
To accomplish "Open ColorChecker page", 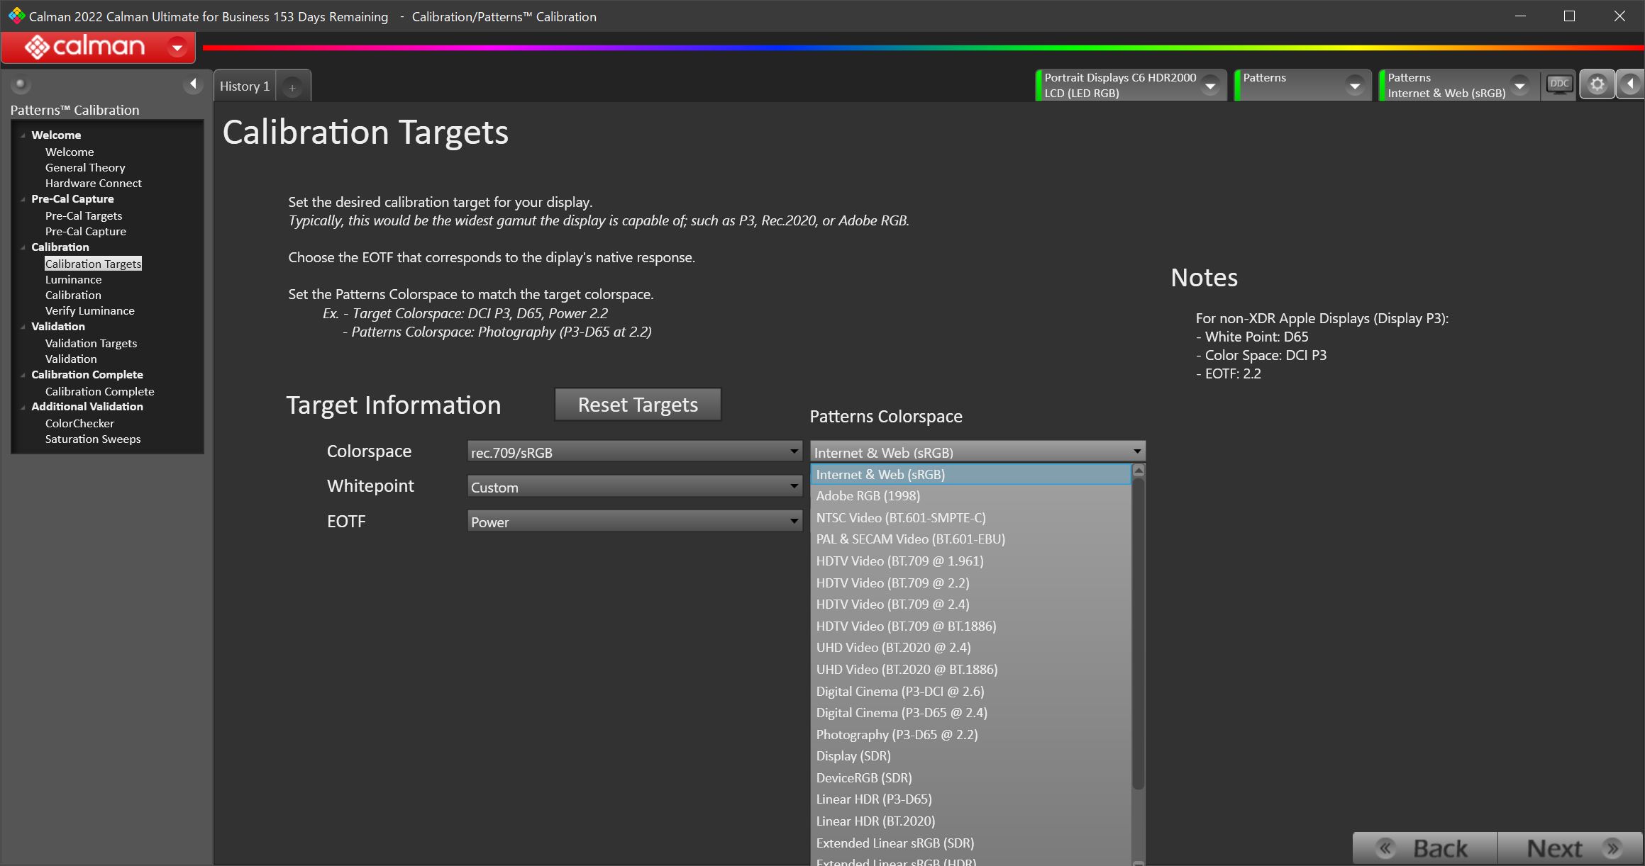I will pyautogui.click(x=79, y=423).
